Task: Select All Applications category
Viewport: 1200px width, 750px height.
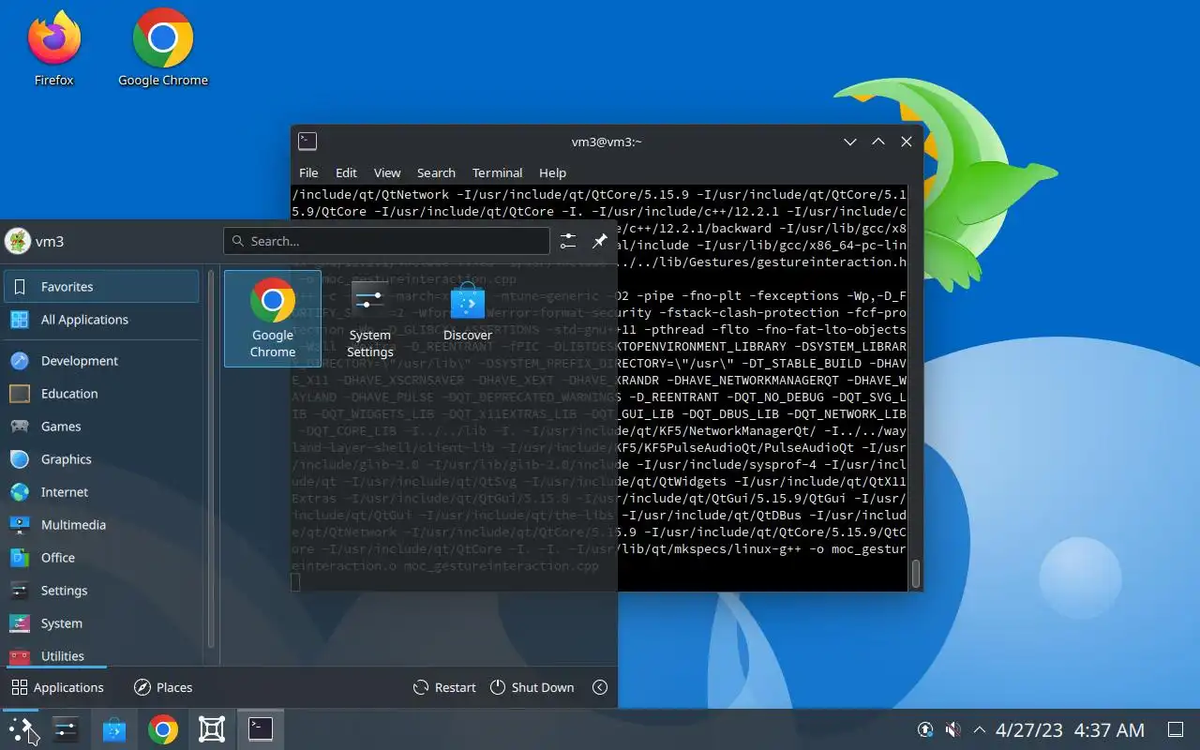Action: pyautogui.click(x=101, y=320)
